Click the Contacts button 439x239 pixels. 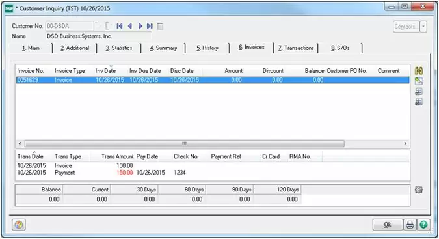click(406, 27)
